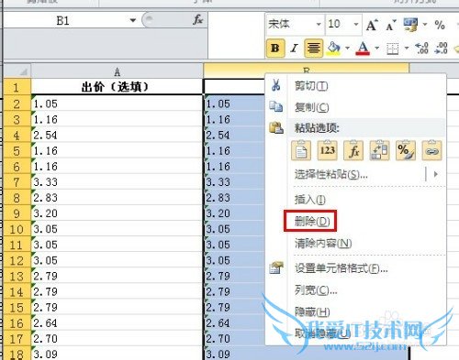Apply percent style in mini toolbar

click(x=440, y=25)
